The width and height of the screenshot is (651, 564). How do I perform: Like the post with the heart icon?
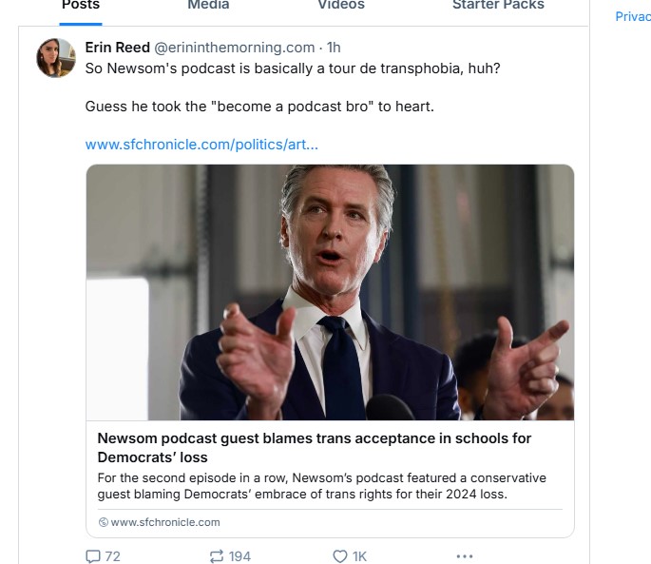pyautogui.click(x=340, y=555)
